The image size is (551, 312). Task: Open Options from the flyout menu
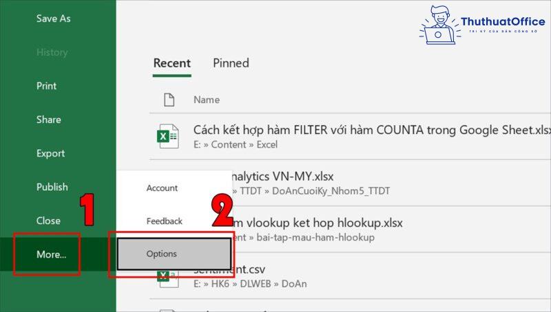pyautogui.click(x=174, y=254)
